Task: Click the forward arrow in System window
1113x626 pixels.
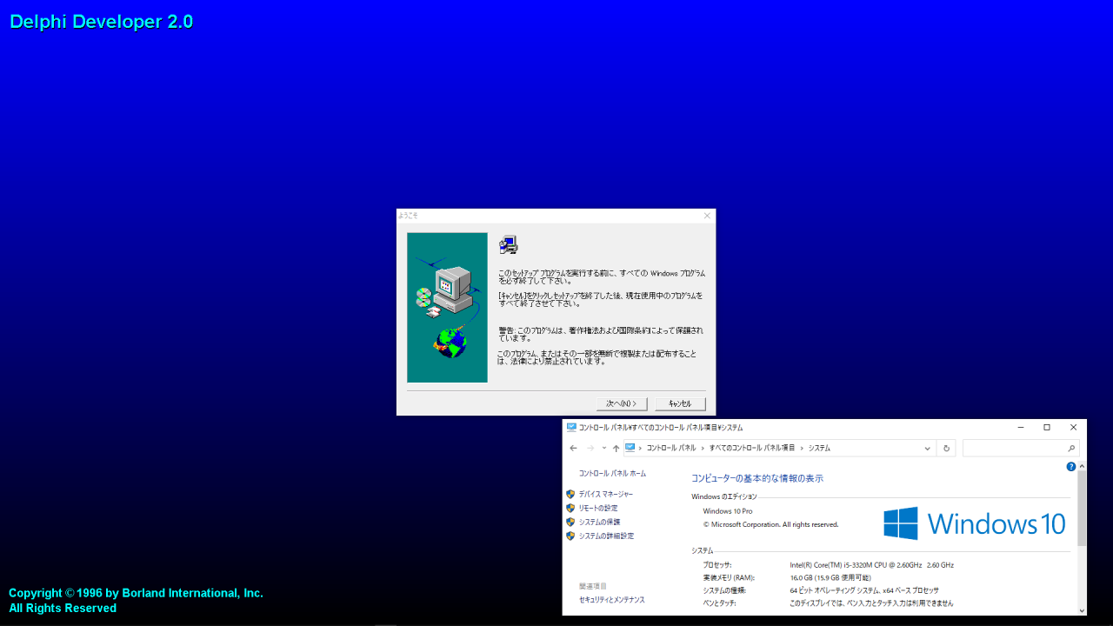Action: 590,449
